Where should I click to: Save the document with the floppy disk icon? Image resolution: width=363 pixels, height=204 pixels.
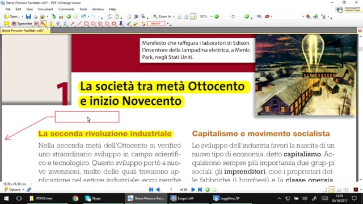pyautogui.click(x=28, y=16)
